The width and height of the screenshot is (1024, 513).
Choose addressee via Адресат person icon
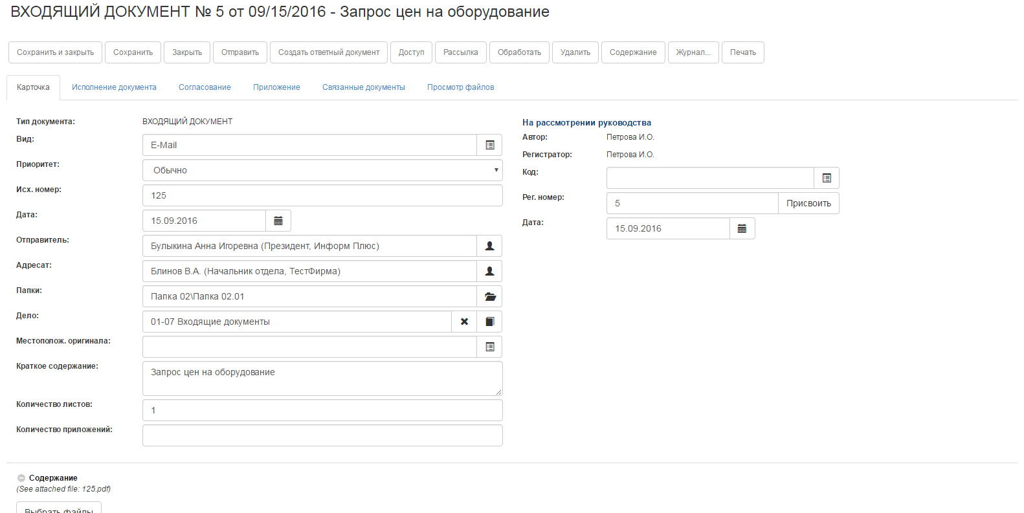489,271
